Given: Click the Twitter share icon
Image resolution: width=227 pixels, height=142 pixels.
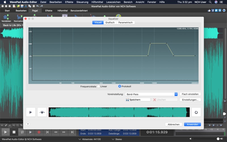Looking at the screenshot, I should tap(216, 11).
